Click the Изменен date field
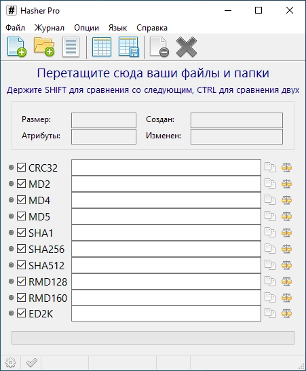 coord(237,136)
